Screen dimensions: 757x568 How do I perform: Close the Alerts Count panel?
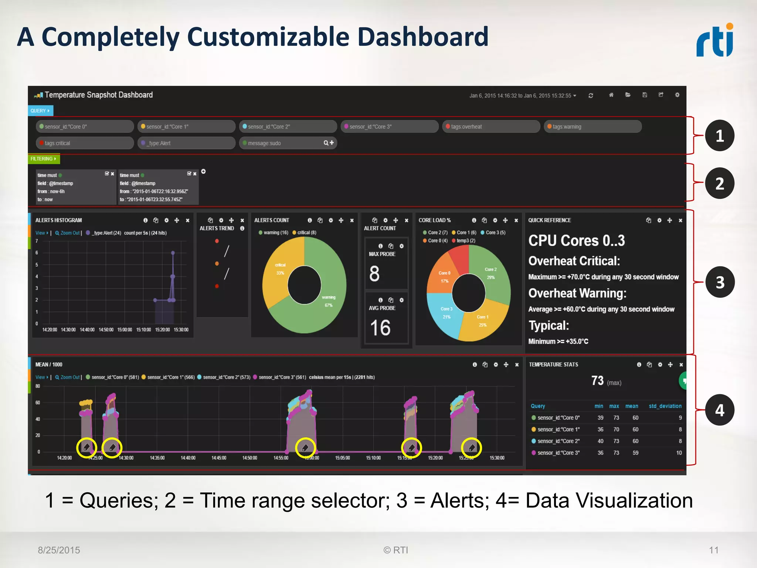point(352,220)
